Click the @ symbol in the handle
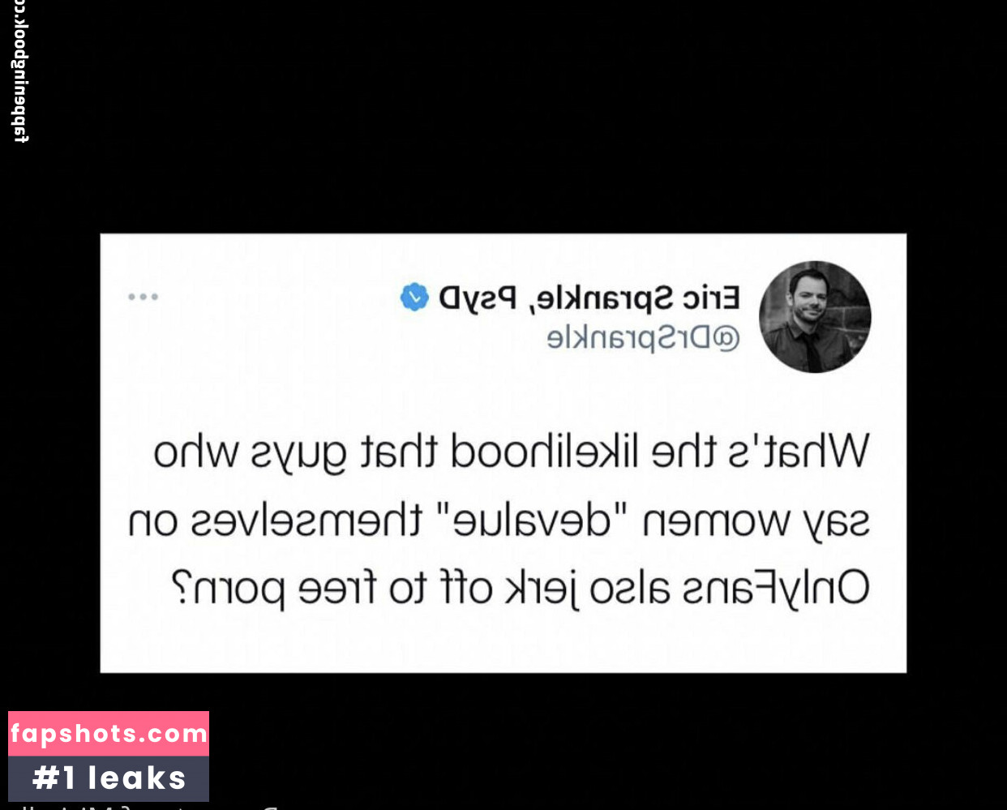 [x=727, y=338]
